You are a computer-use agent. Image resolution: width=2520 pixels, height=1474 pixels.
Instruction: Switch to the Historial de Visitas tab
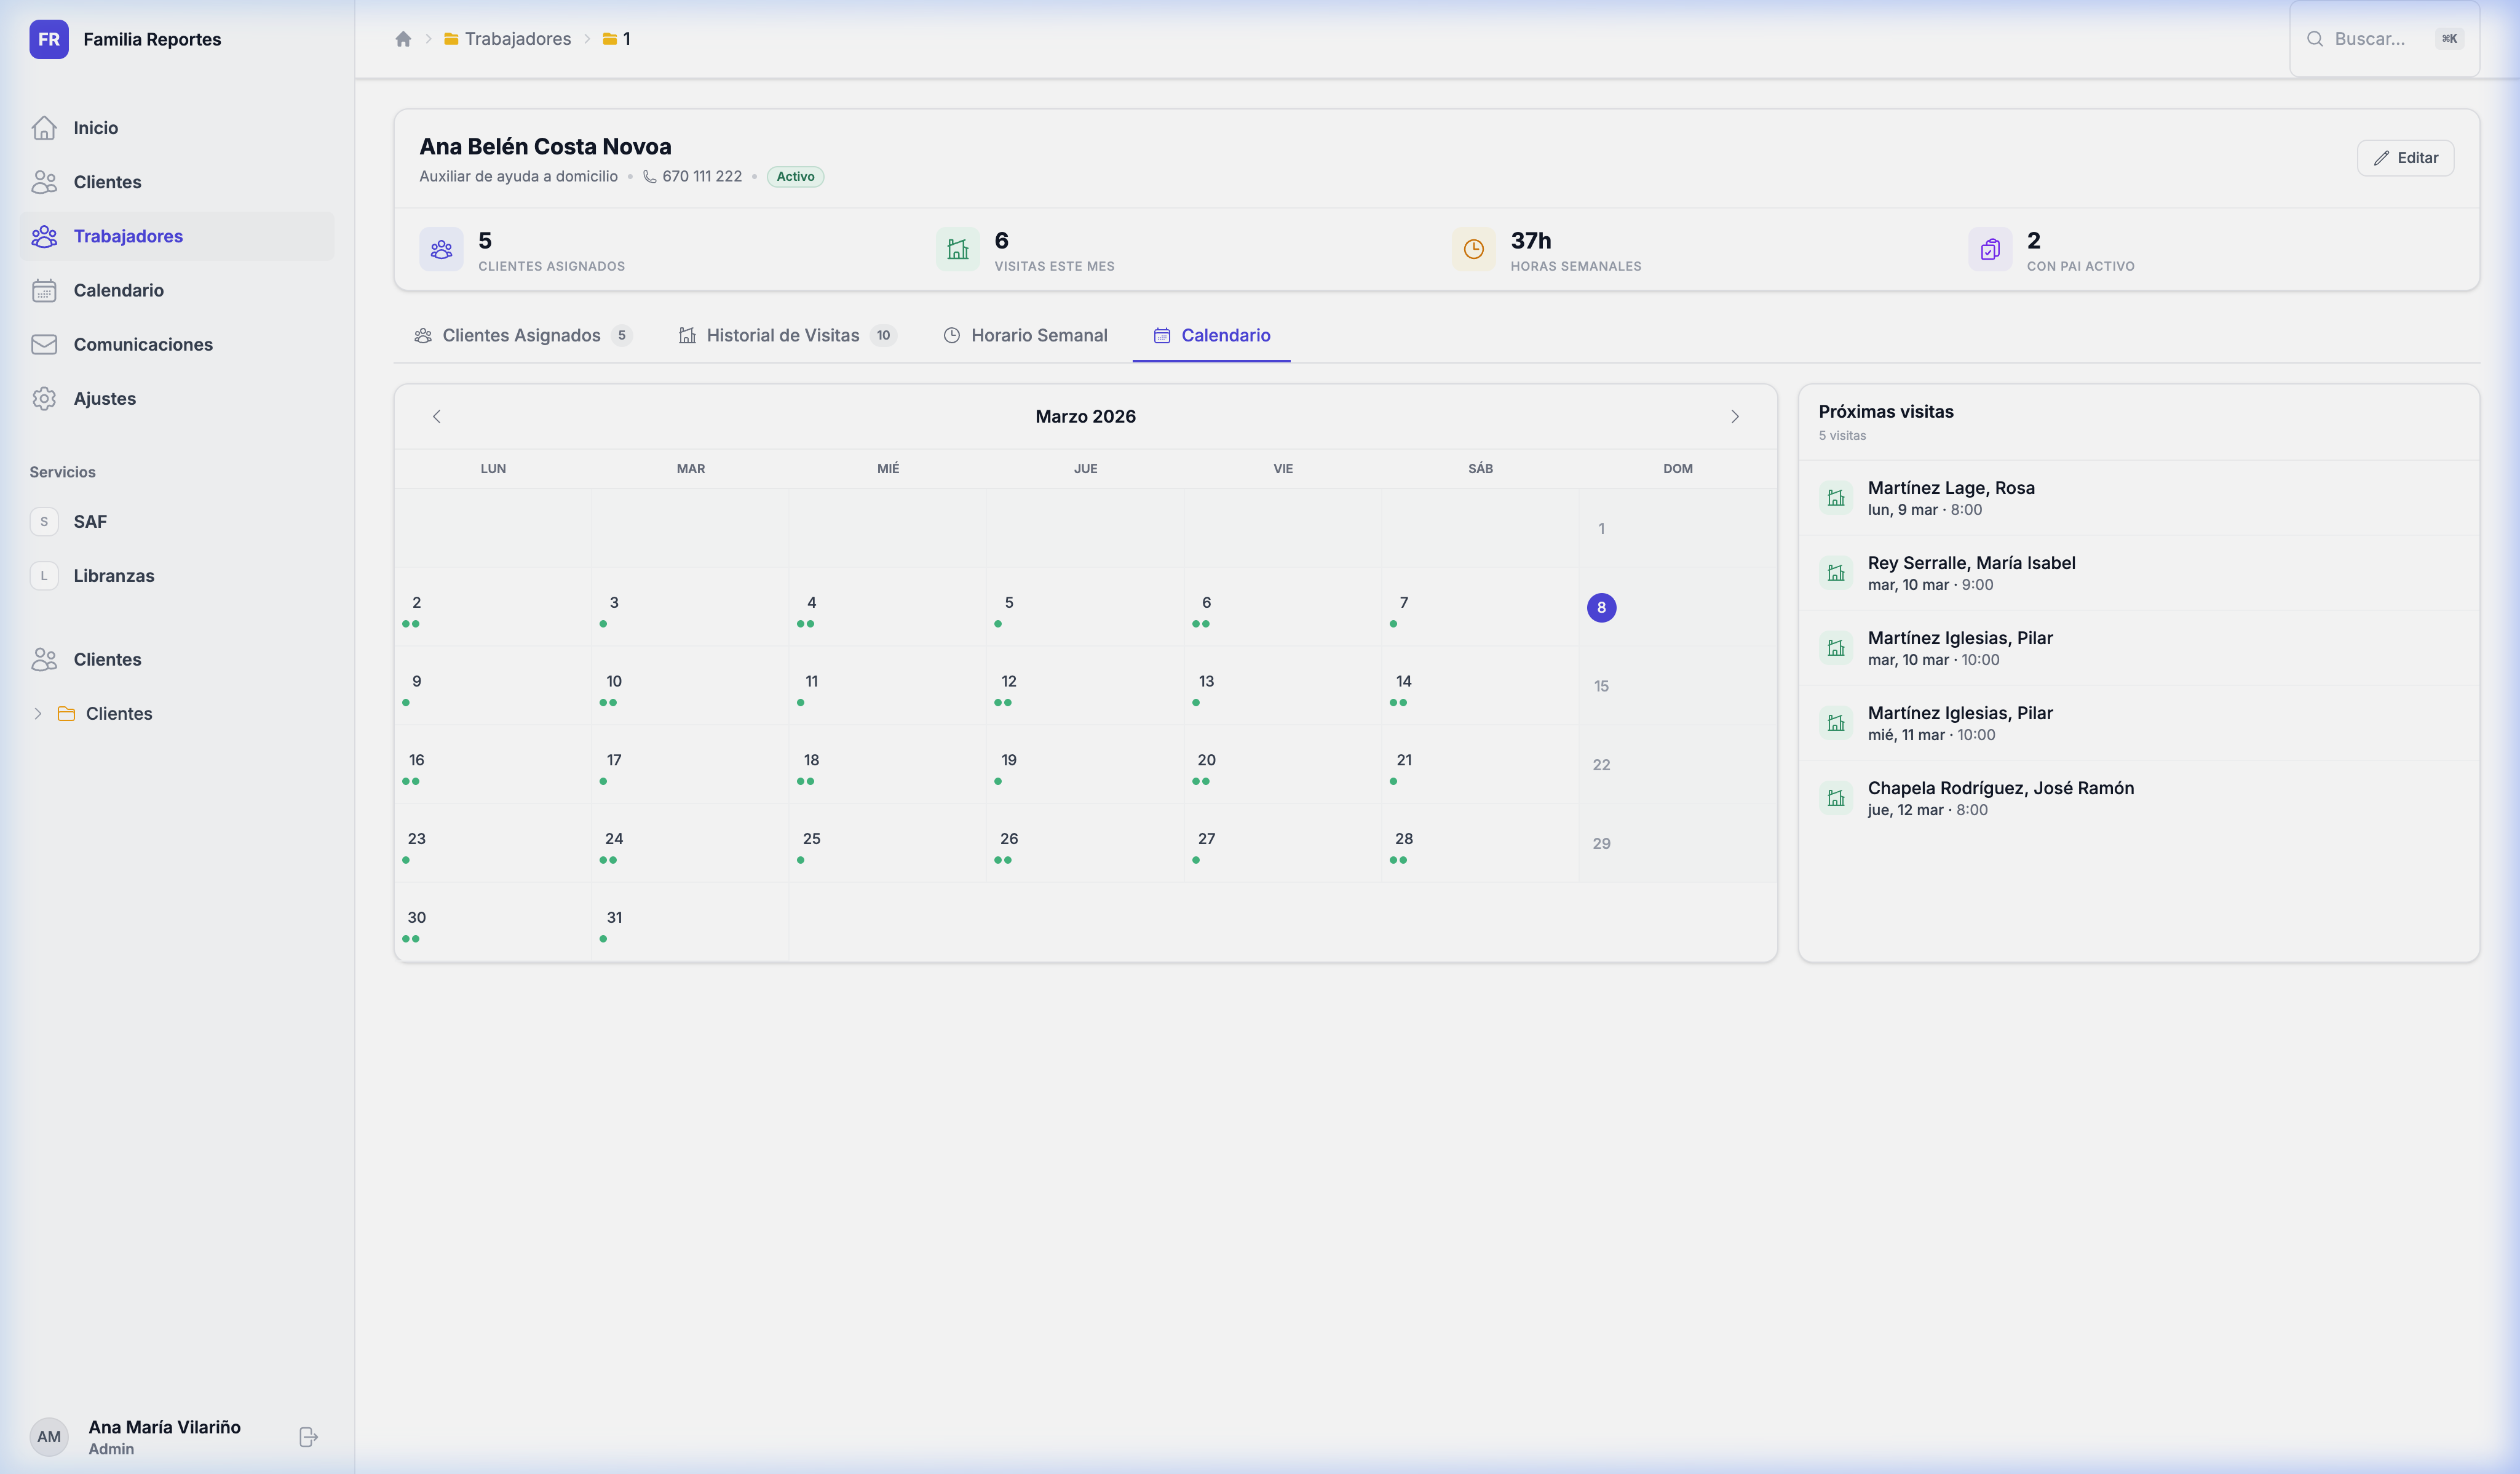click(781, 335)
